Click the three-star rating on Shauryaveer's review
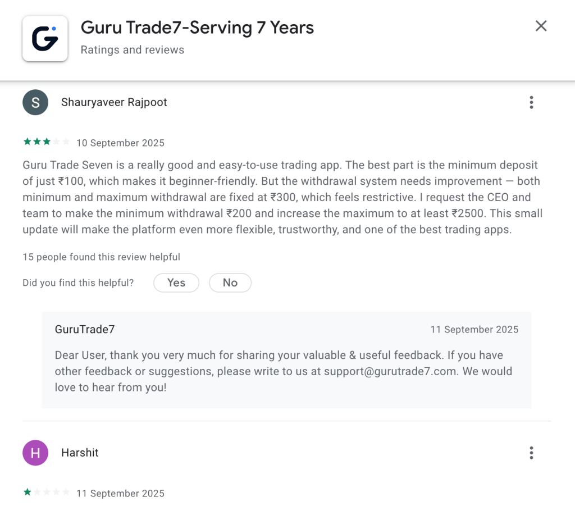The height and width of the screenshot is (506, 575). coord(46,142)
